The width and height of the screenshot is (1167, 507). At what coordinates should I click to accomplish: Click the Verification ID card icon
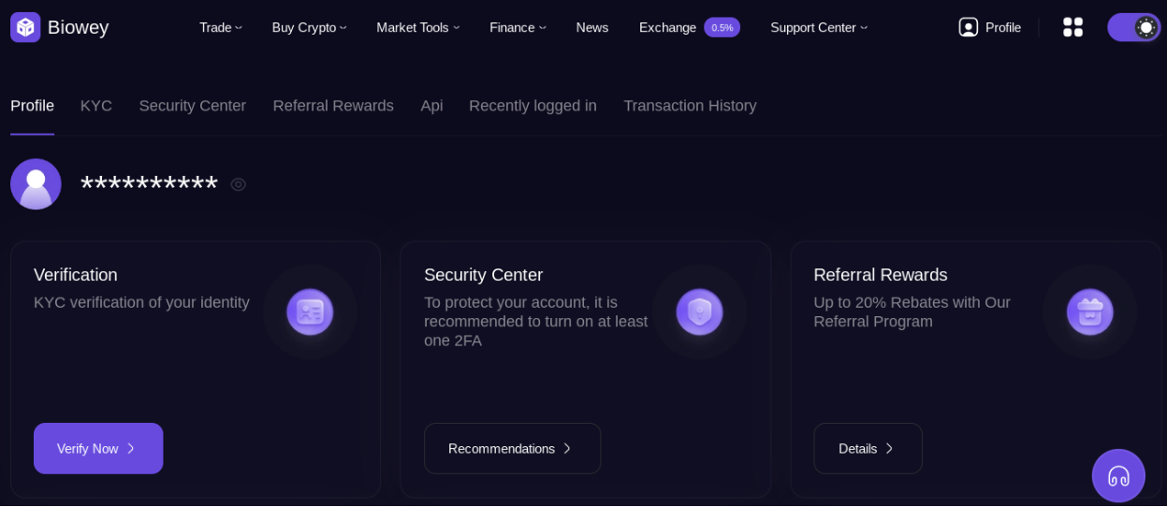click(310, 311)
